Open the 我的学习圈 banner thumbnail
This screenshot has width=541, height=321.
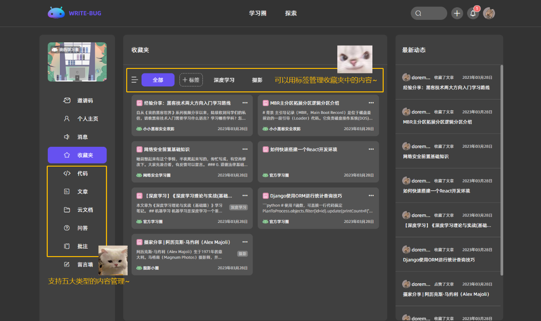(77, 62)
